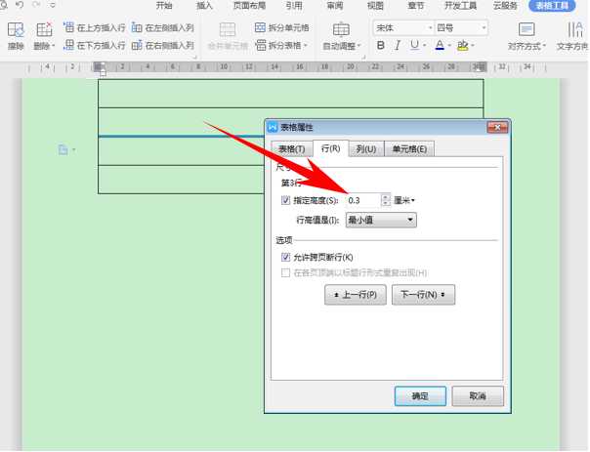Screen dimensions: 590x452
Task: Open the 章节 (Section) tab
Action: [416, 6]
